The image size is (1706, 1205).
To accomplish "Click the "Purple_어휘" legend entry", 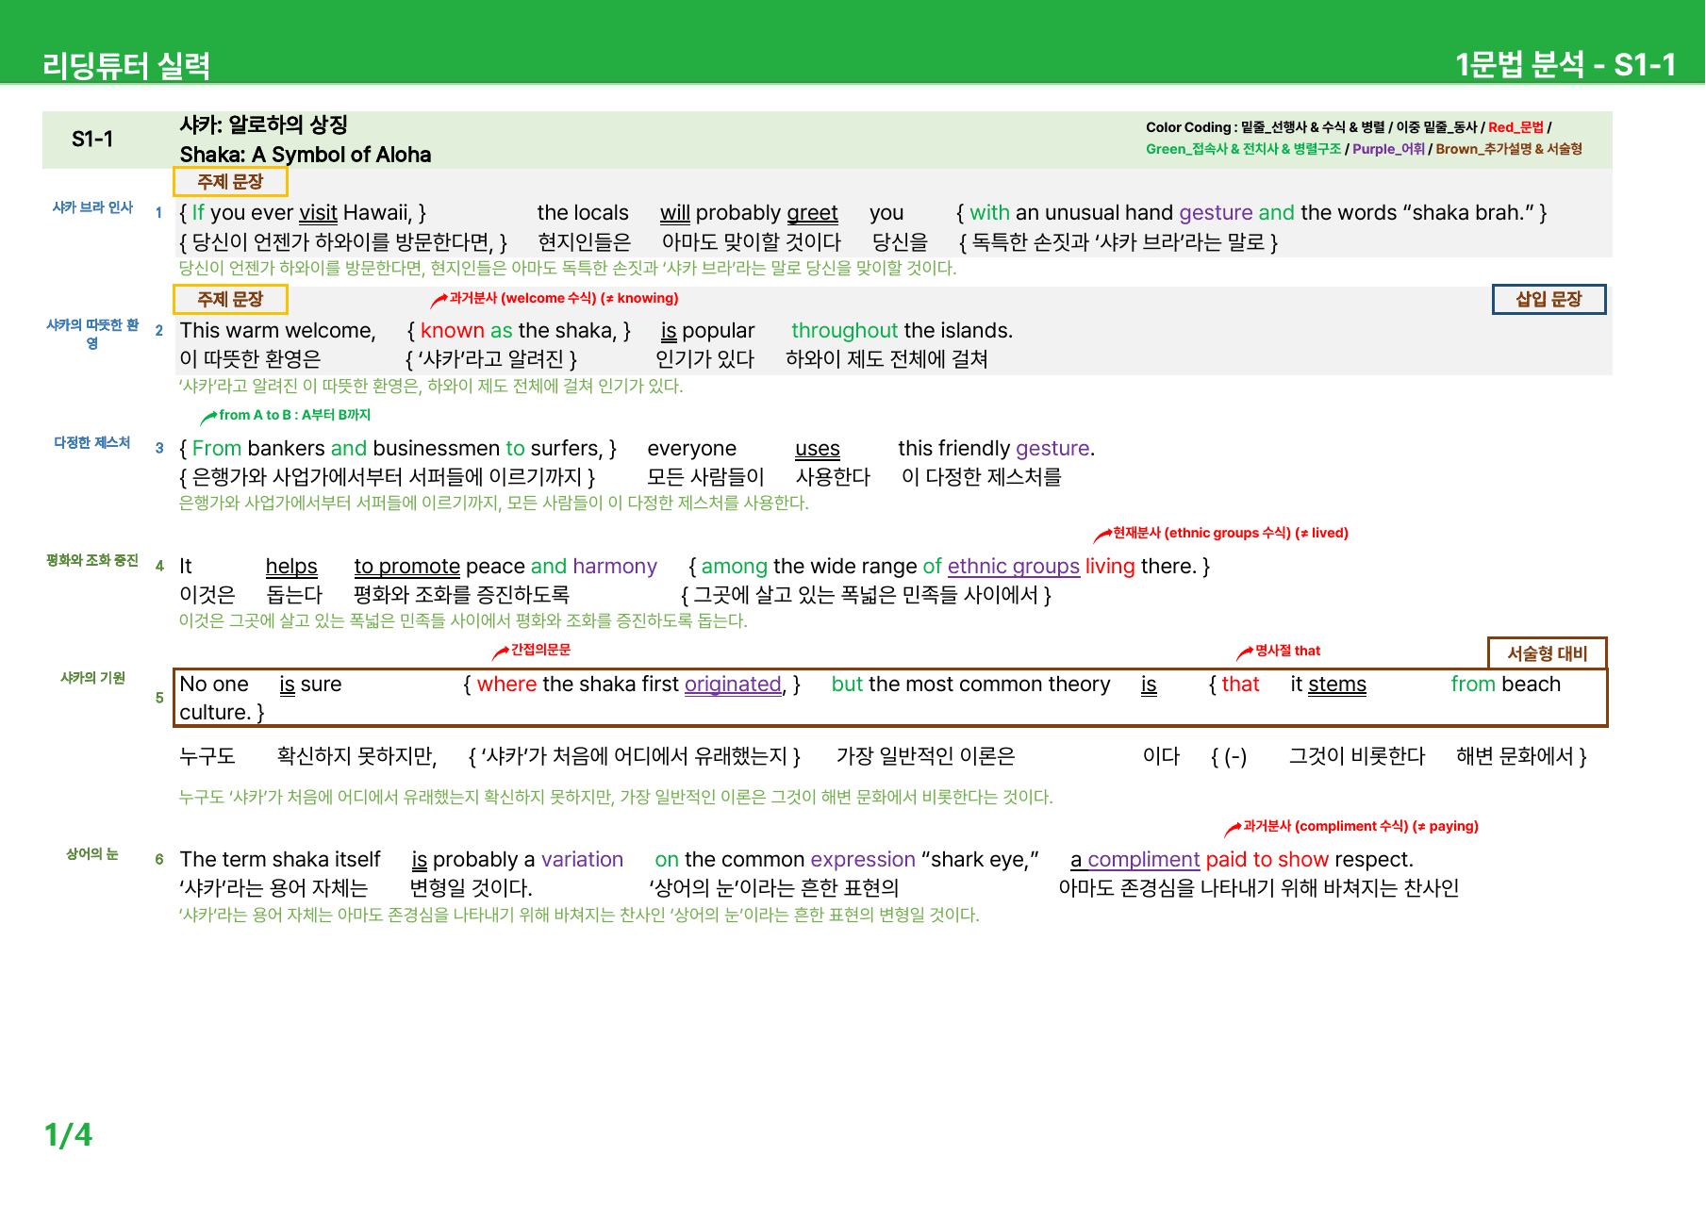I will [x=1388, y=149].
